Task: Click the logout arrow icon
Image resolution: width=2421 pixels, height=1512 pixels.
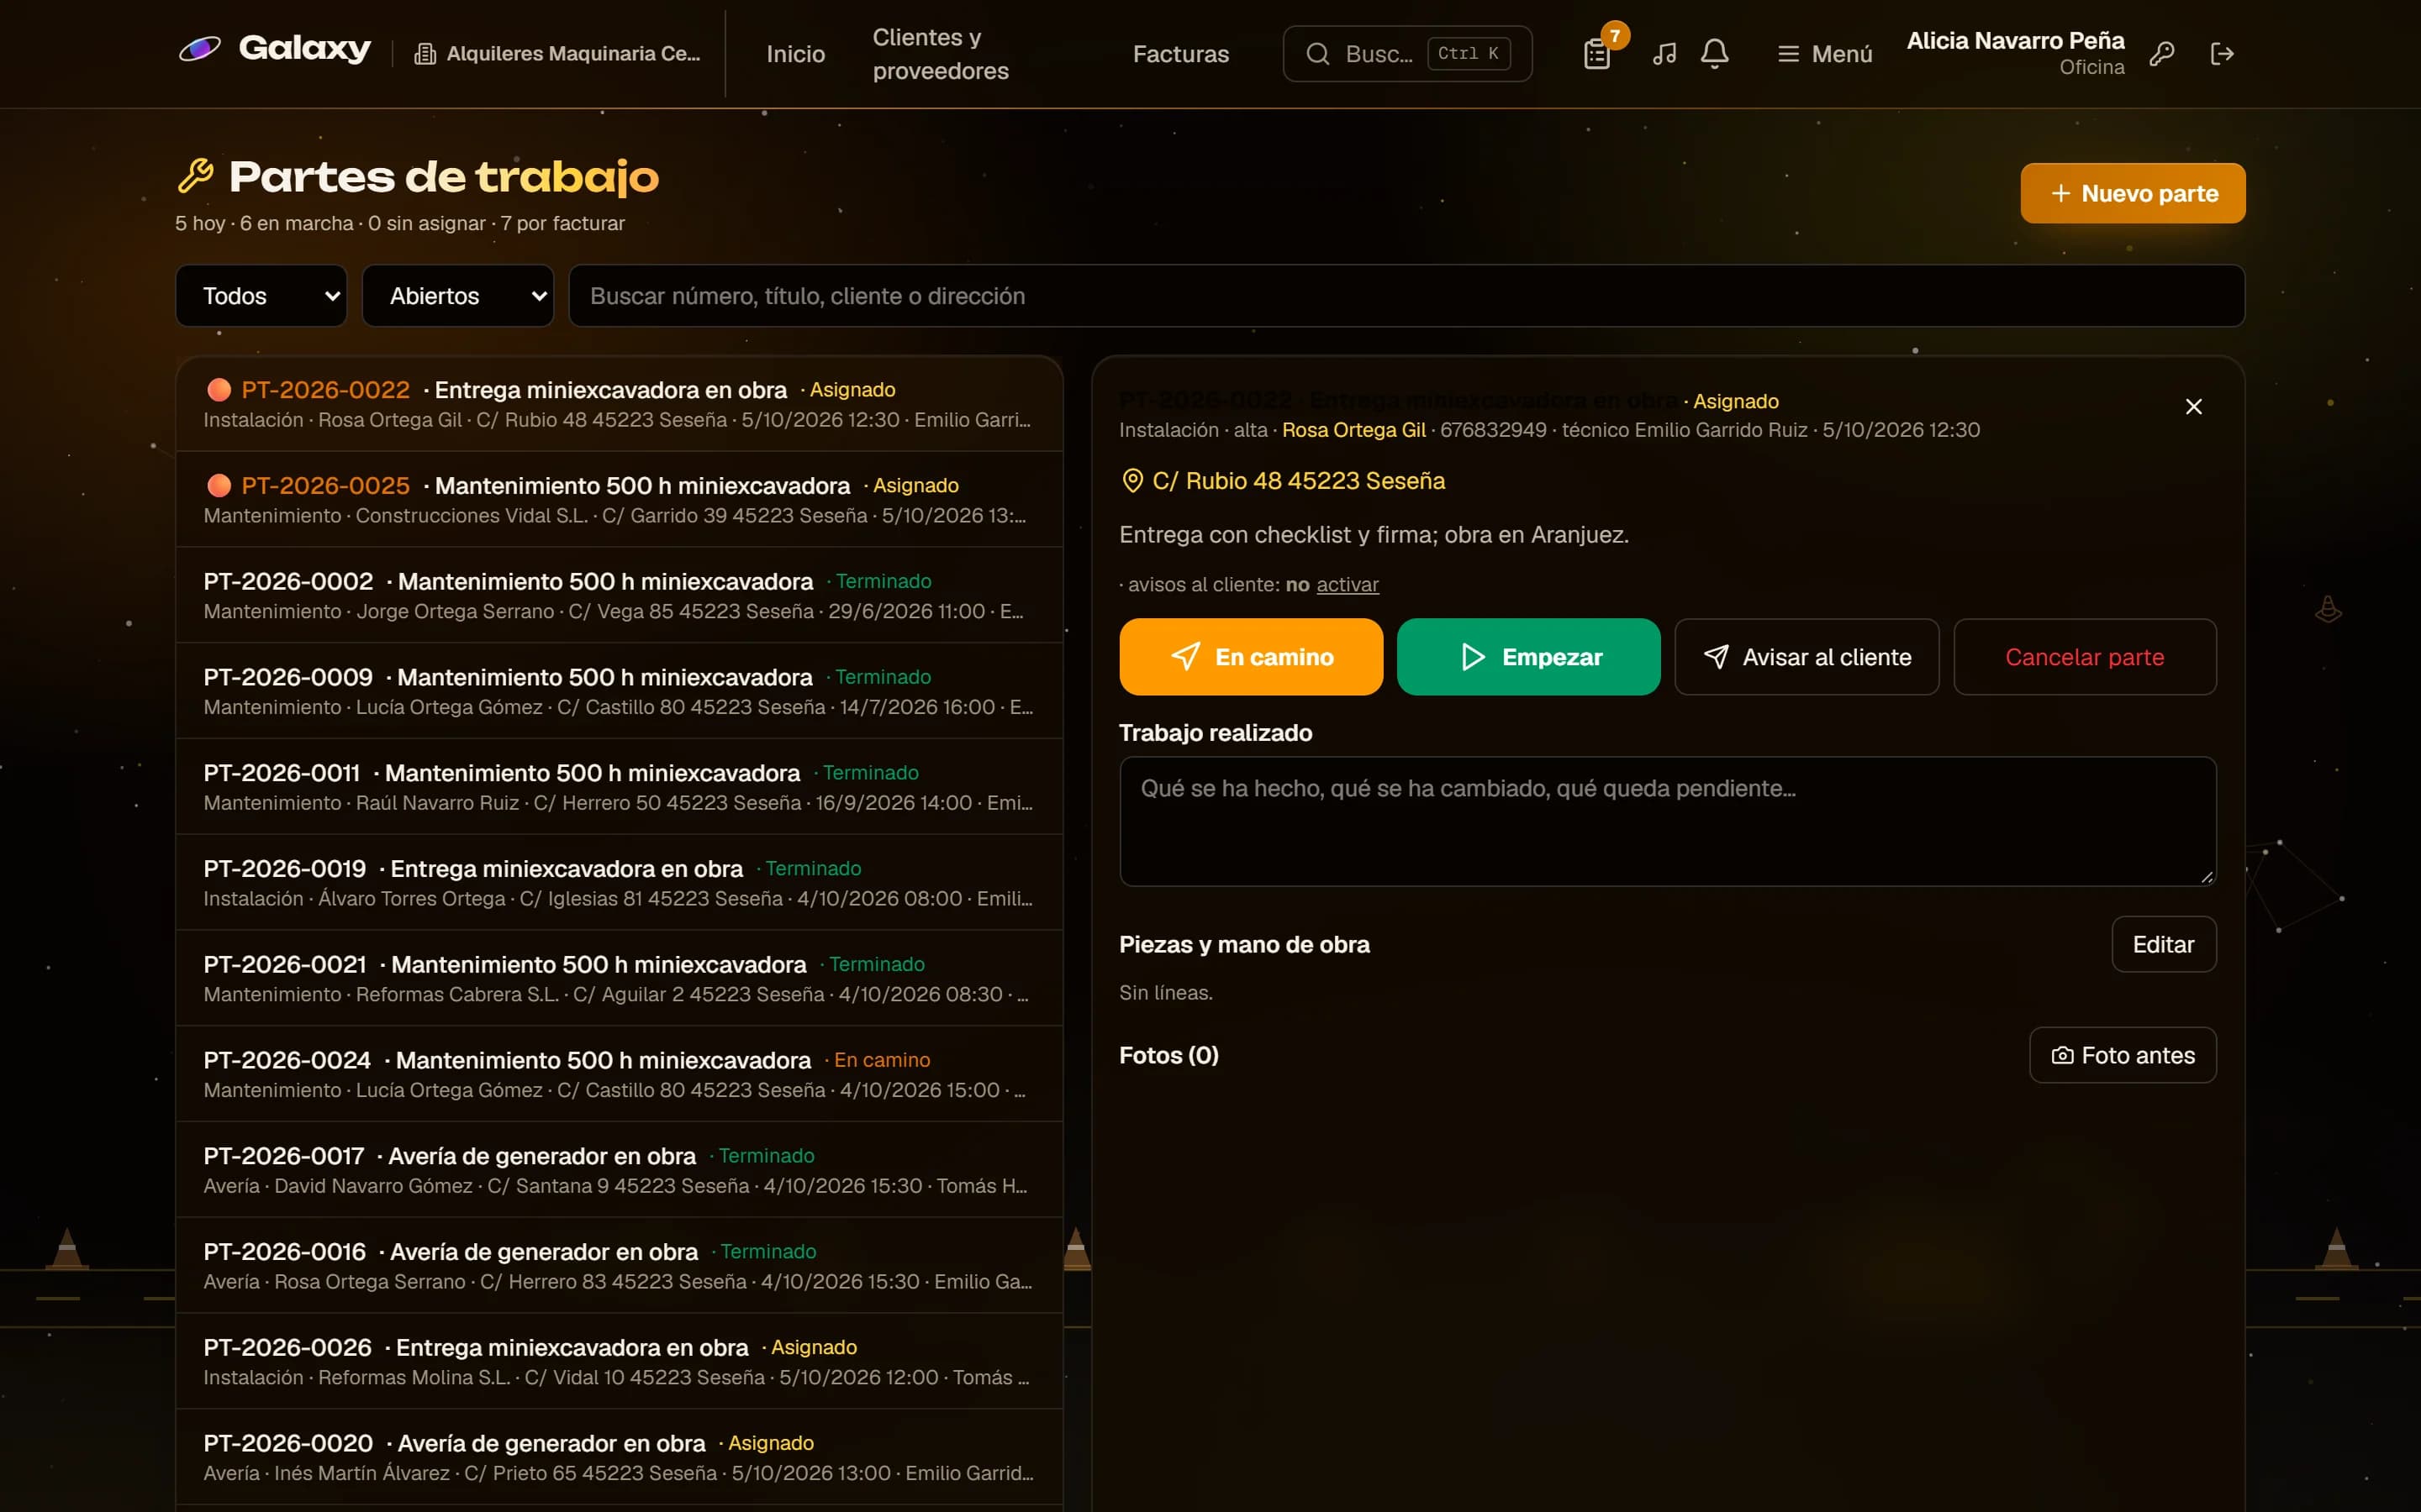Action: (2222, 54)
